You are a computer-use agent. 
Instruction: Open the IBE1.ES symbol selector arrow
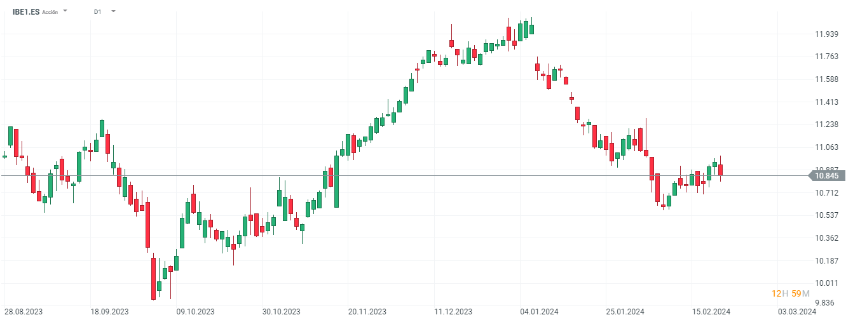click(x=65, y=11)
